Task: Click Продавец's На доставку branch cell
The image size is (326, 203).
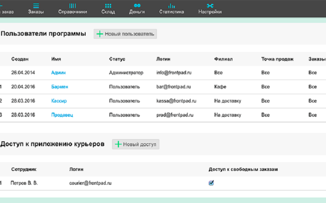Action: [228, 115]
